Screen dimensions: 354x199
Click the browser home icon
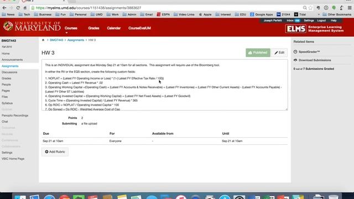point(25,8)
